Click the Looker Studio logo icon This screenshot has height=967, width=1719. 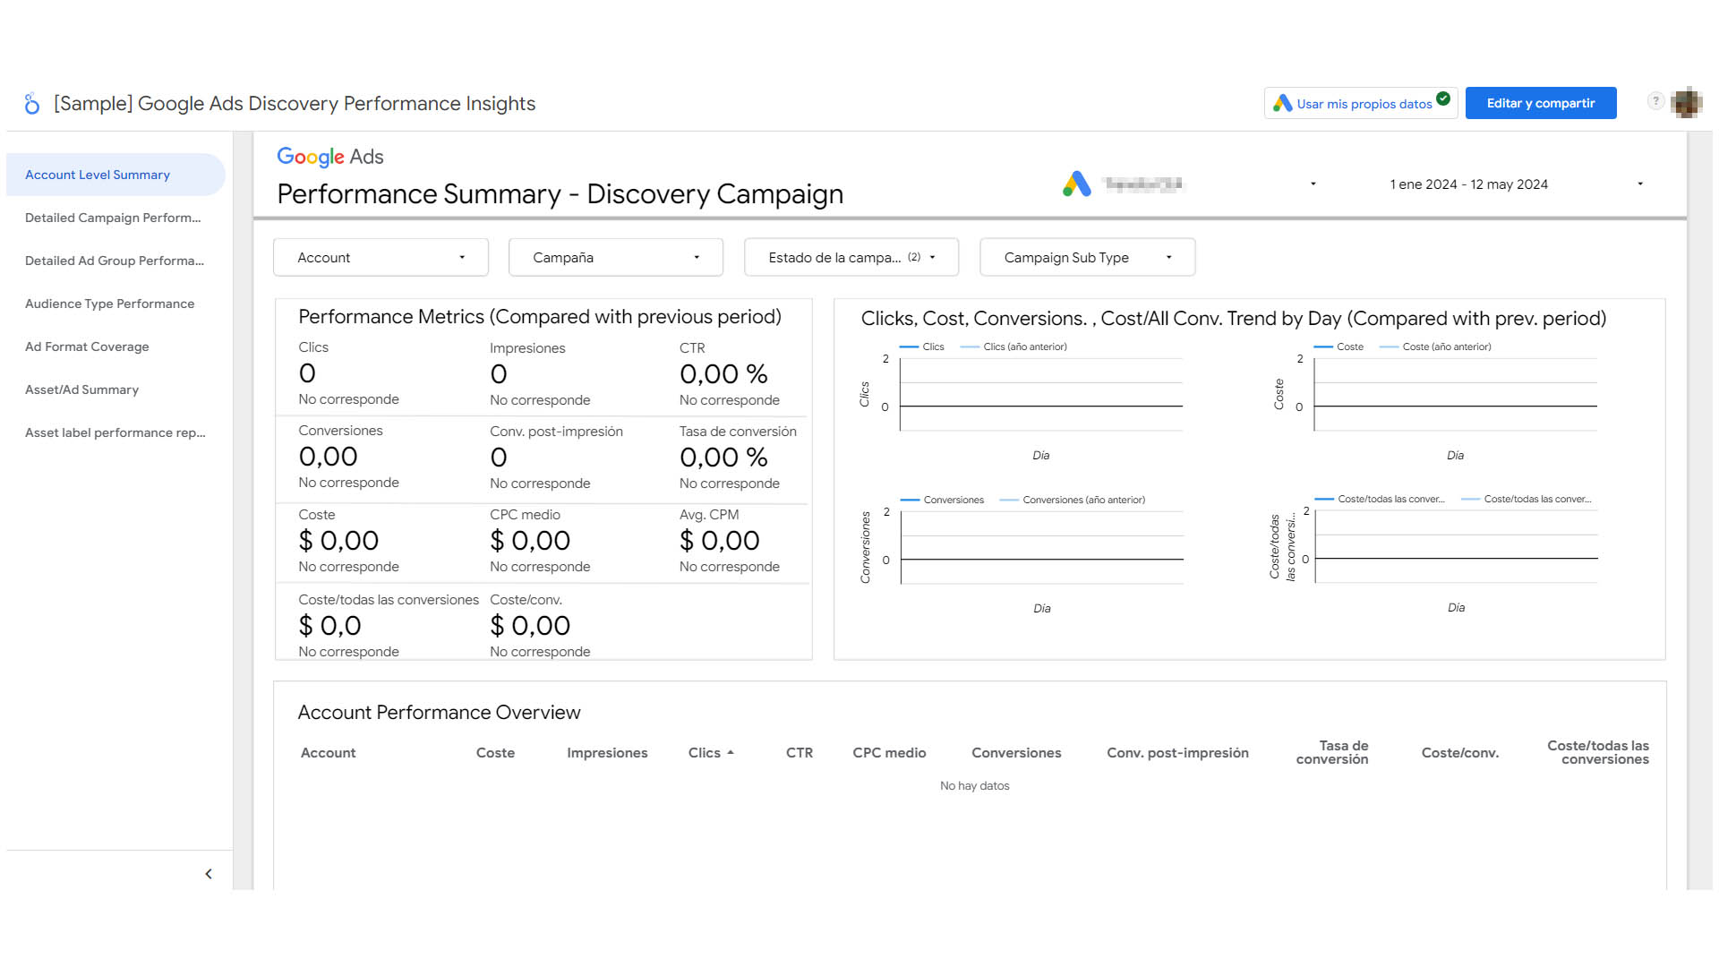32,104
